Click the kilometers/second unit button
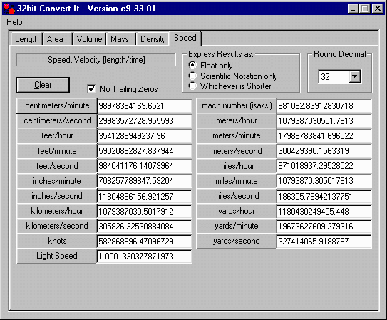The width and height of the screenshot is (387, 320). point(57,226)
